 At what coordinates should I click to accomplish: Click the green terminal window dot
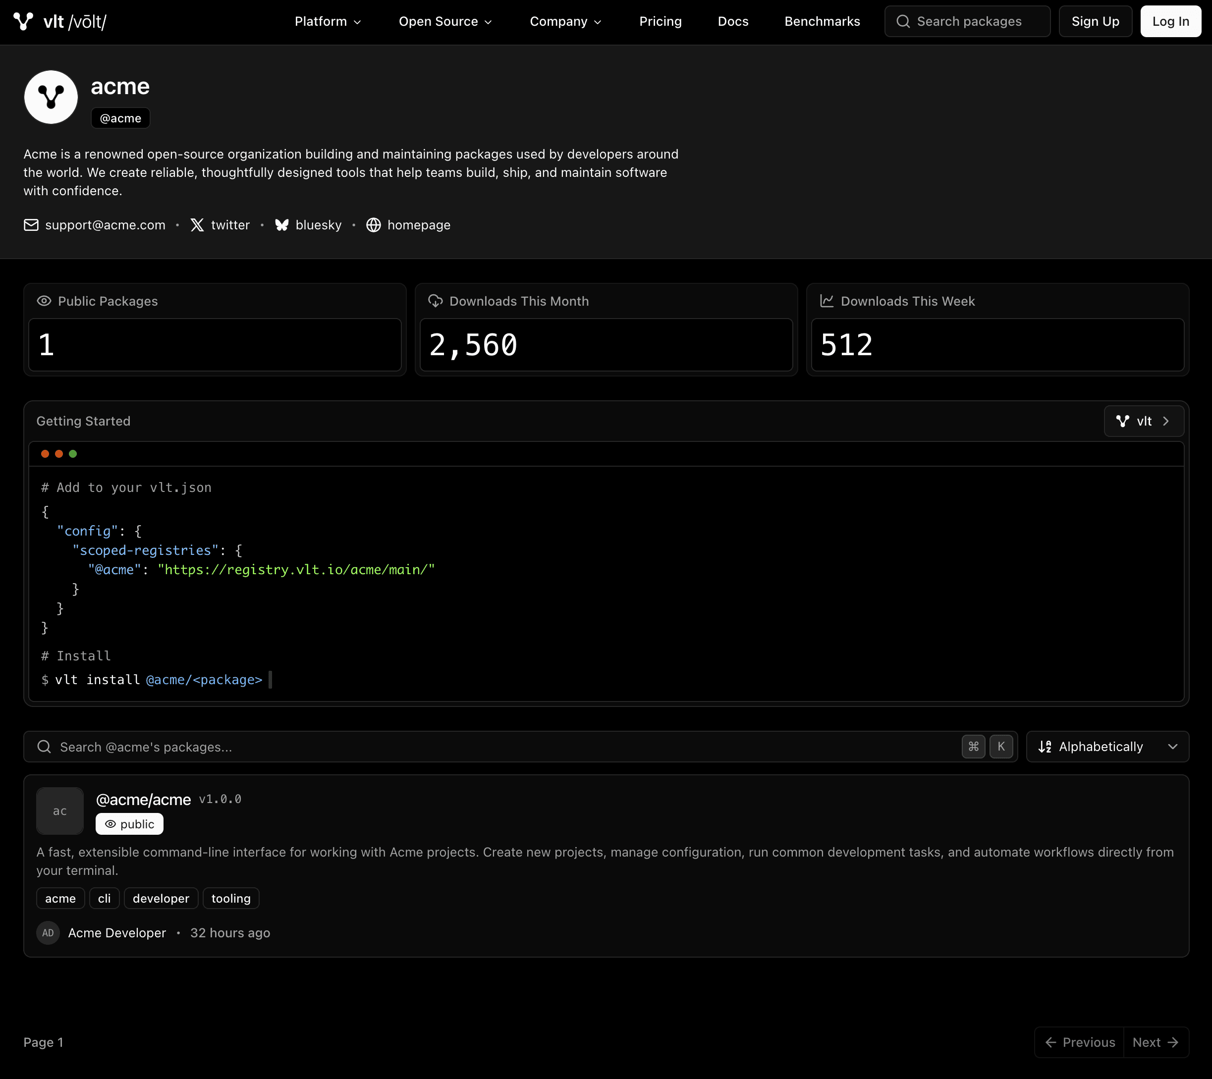73,454
